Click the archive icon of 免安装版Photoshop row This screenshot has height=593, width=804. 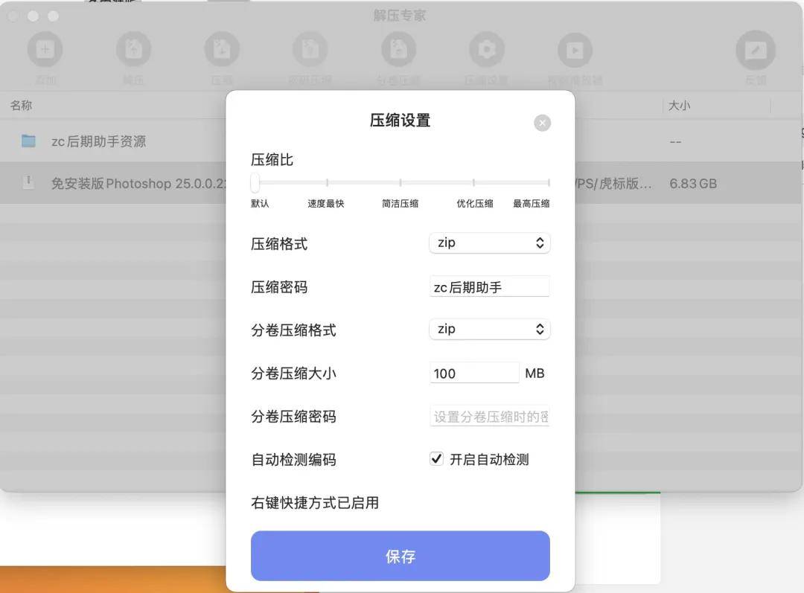click(29, 182)
